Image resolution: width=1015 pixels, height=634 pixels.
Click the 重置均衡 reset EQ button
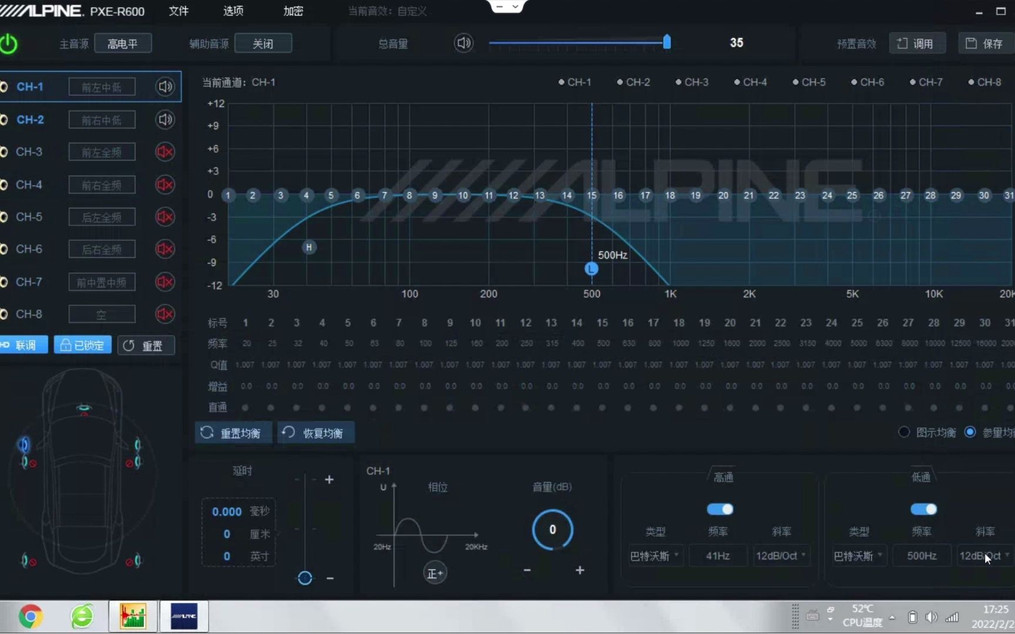pyautogui.click(x=233, y=433)
